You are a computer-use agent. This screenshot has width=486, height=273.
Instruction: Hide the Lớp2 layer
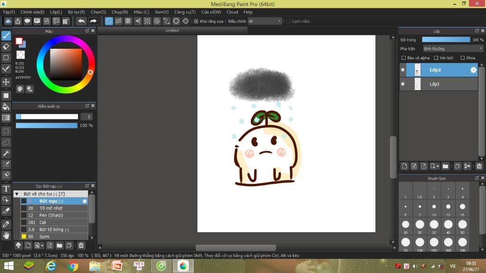click(x=402, y=70)
